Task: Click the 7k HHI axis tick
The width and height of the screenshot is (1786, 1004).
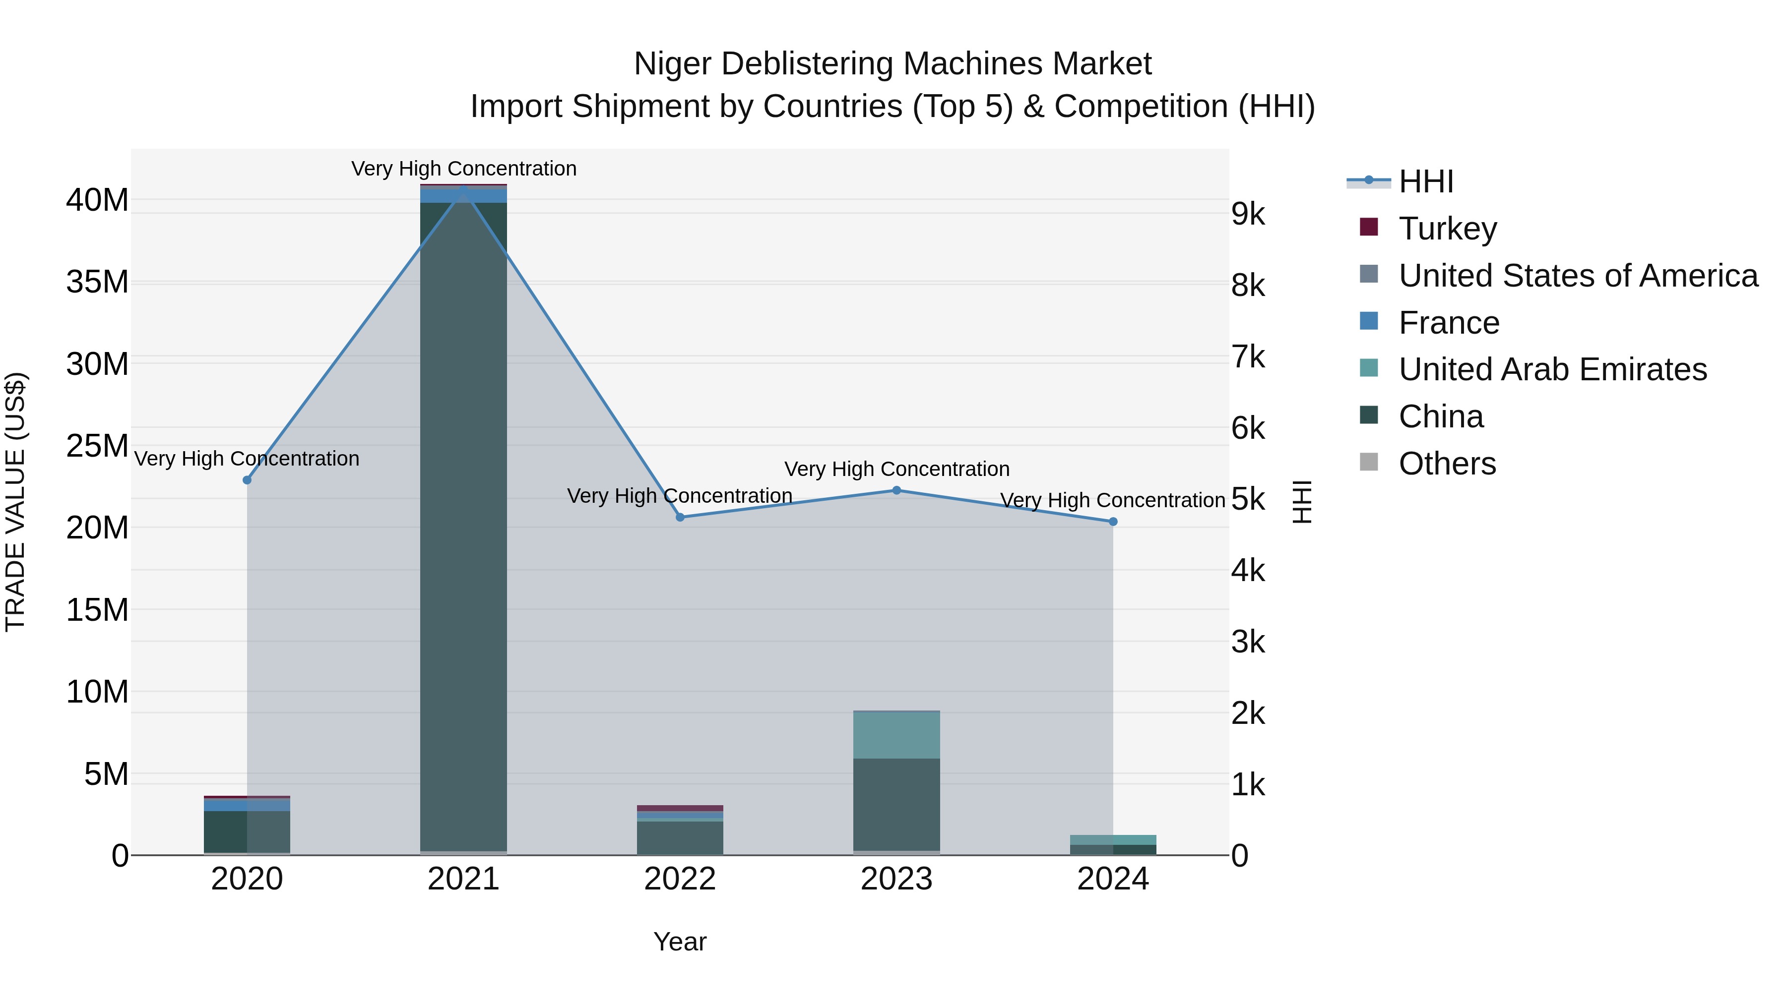Action: [x=1248, y=357]
